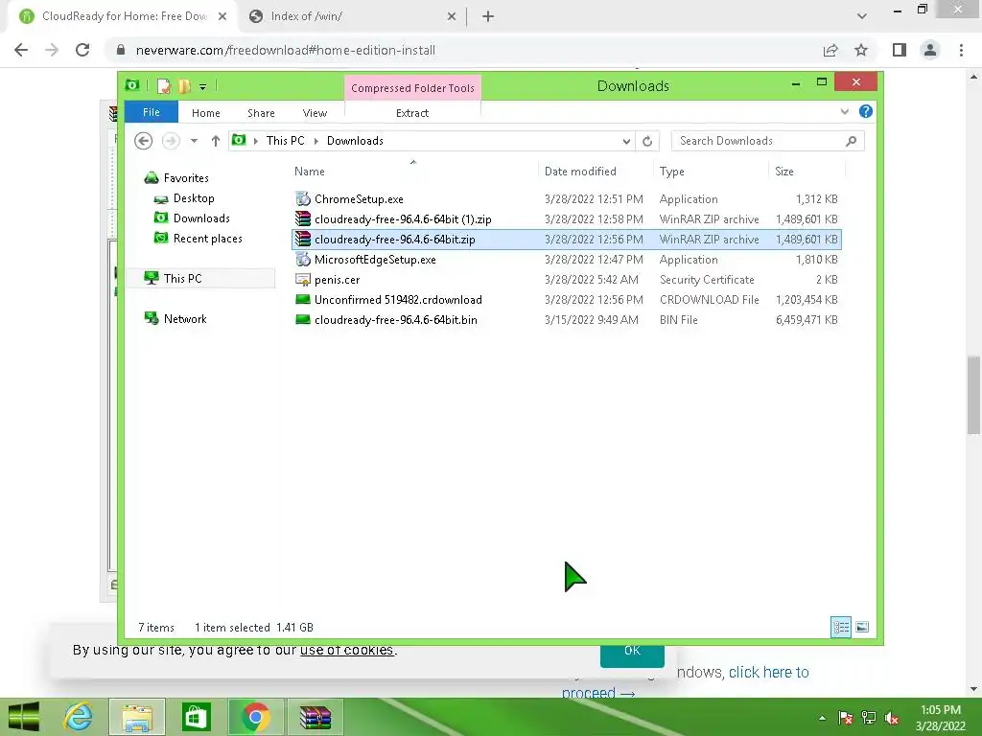
Task: Select the MicrosoftEdgeSetup.exe file icon
Action: pos(303,259)
